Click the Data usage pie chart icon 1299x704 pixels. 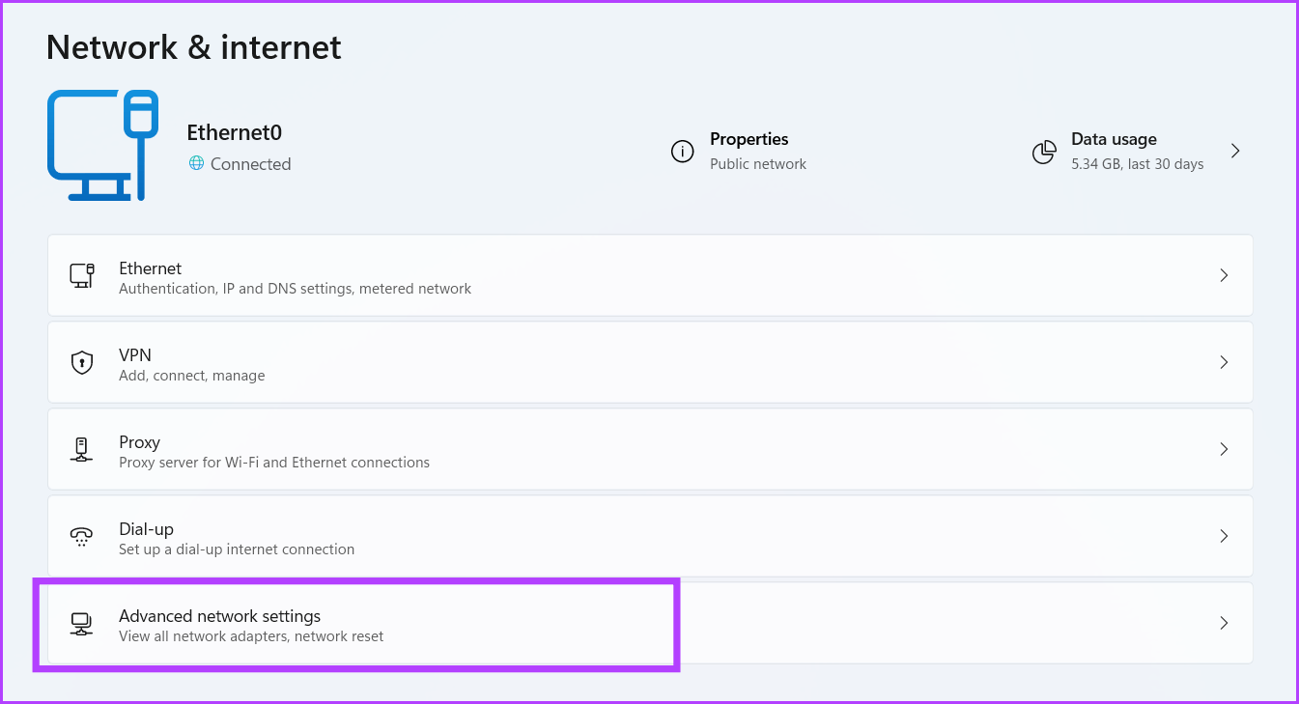click(x=1044, y=151)
